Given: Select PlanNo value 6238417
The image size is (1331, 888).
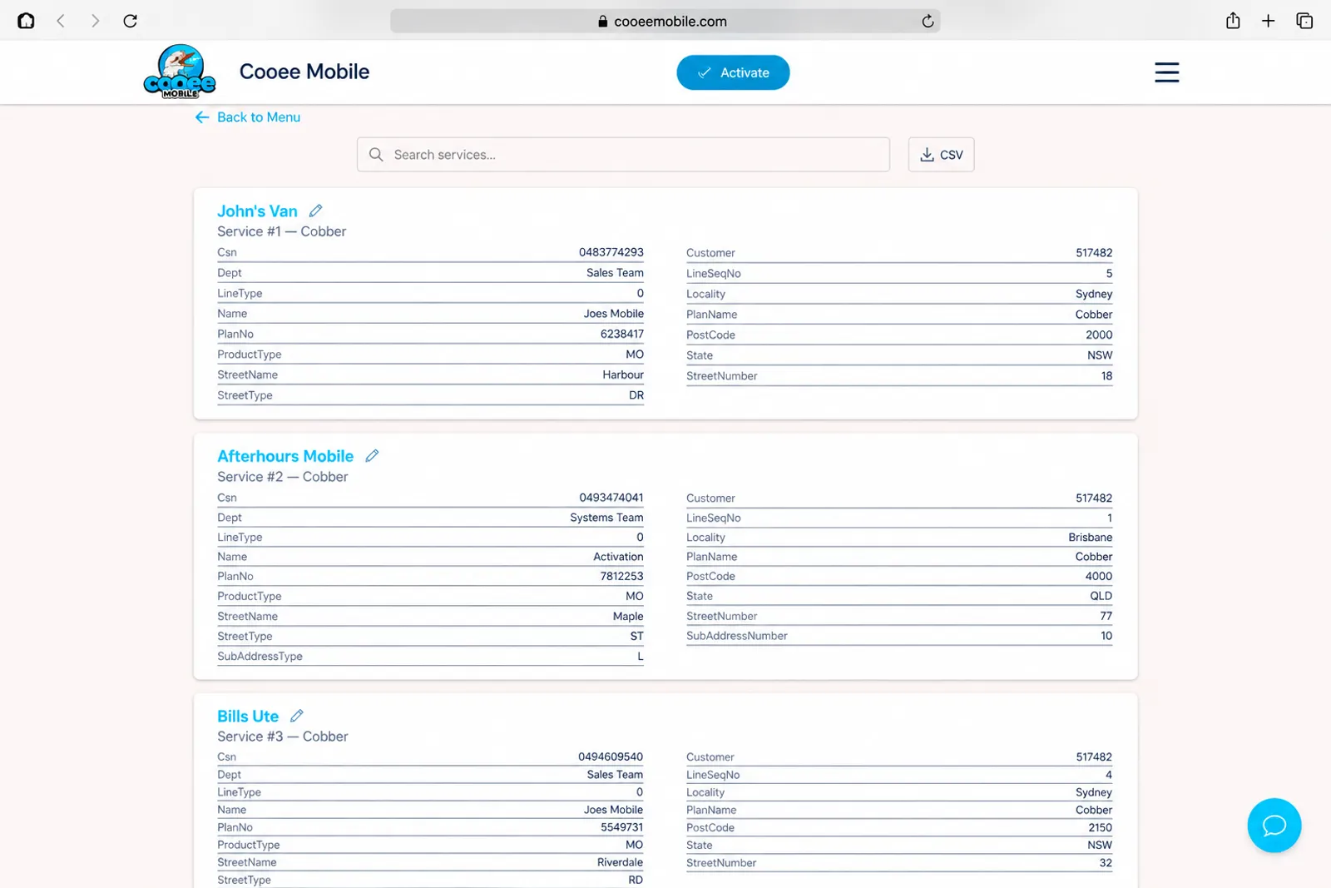Looking at the screenshot, I should (622, 334).
